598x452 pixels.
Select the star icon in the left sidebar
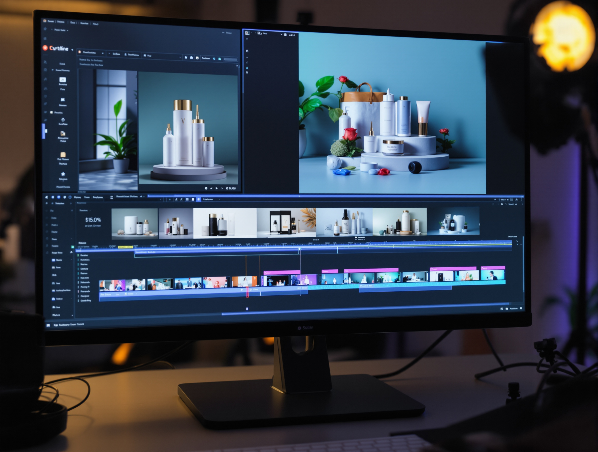pos(63,174)
